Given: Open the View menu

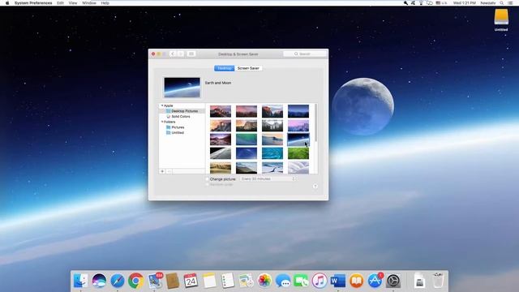Looking at the screenshot, I should coord(73,3).
